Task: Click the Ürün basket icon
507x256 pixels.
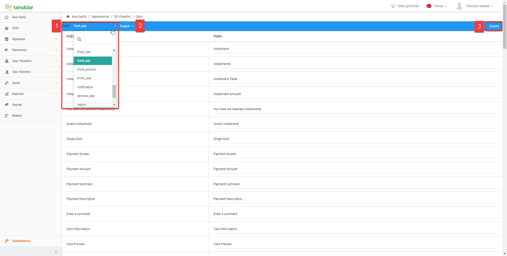Action: (x=7, y=28)
